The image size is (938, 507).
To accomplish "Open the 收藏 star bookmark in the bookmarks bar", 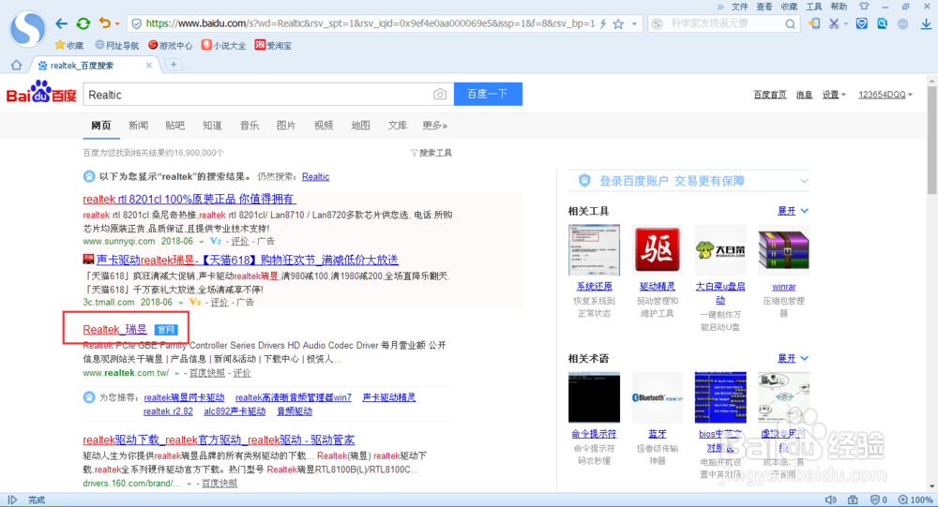I will (x=69, y=45).
